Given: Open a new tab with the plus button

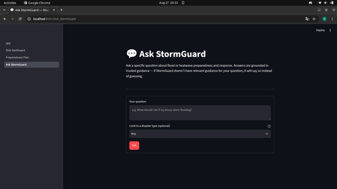Looking at the screenshot, I should click(61, 10).
